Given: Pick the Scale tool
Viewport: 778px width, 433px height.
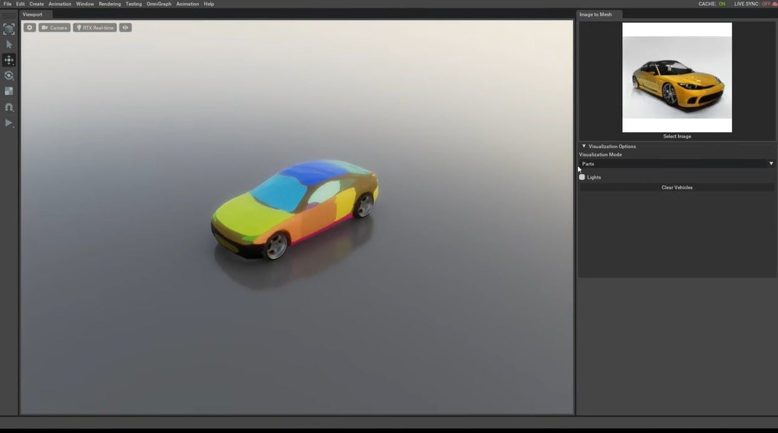Looking at the screenshot, I should tap(9, 91).
